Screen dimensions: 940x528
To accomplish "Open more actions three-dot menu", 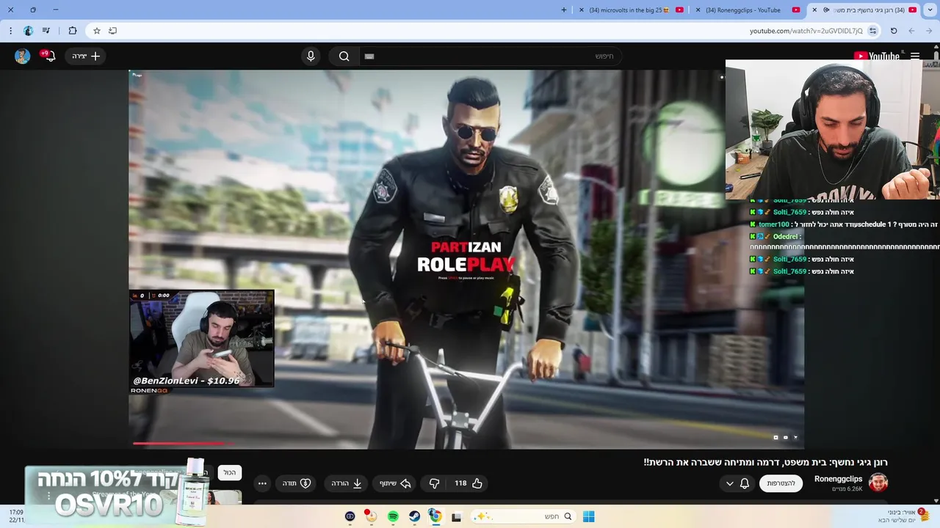I will [262, 483].
